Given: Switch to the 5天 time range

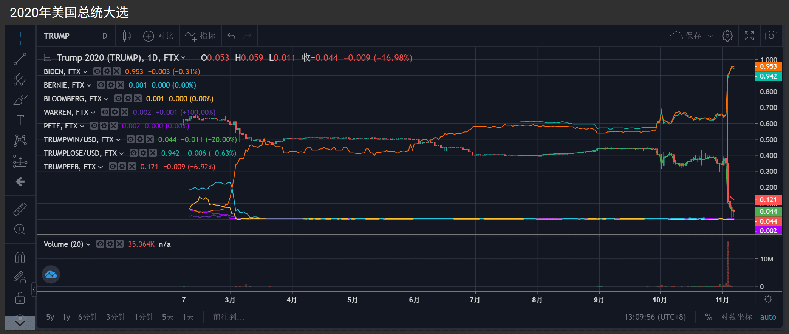Looking at the screenshot, I should tap(168, 317).
